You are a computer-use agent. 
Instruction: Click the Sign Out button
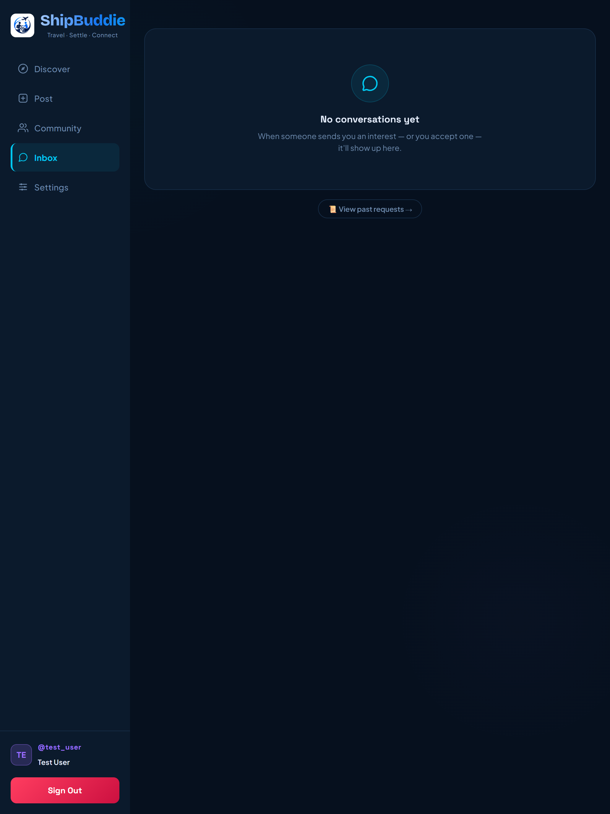(65, 790)
